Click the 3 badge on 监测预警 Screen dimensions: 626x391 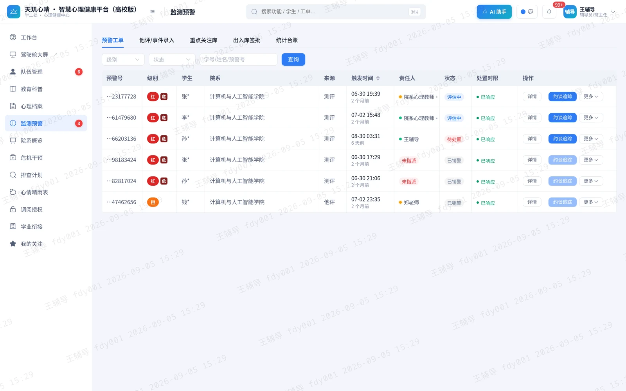point(79,124)
